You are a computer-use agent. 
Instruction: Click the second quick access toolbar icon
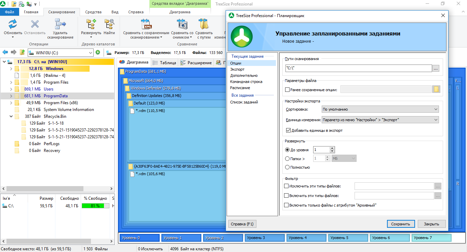pyautogui.click(x=21, y=4)
